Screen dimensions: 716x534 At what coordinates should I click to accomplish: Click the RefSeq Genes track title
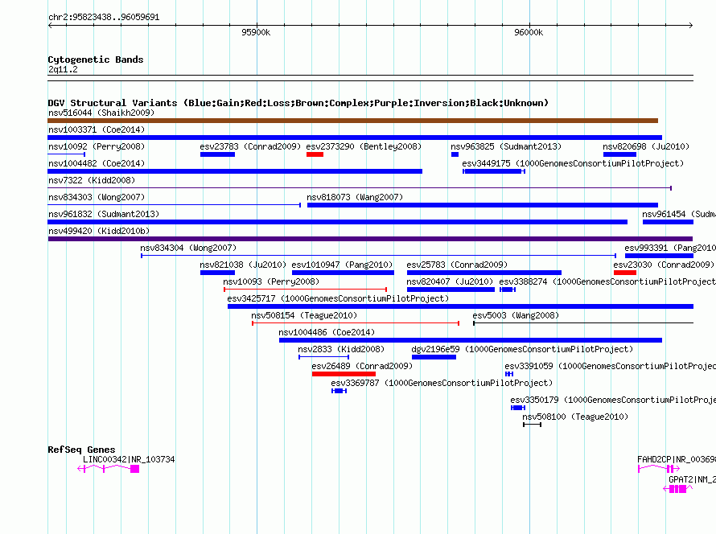[81, 450]
